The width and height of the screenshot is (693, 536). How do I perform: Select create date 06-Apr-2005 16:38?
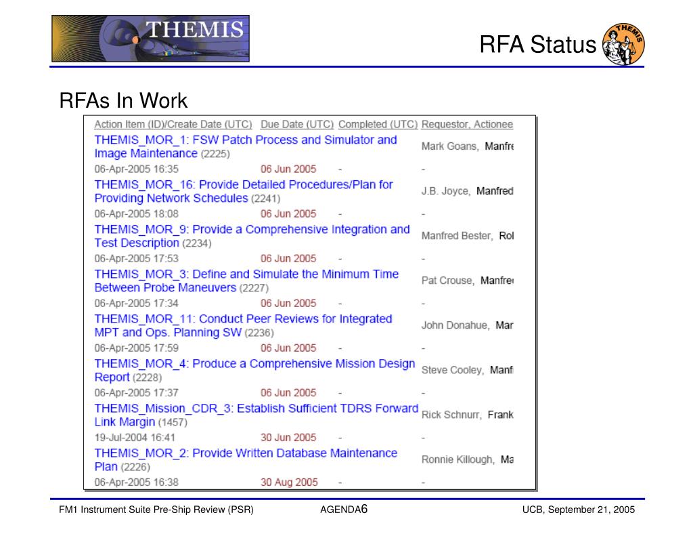point(136,482)
